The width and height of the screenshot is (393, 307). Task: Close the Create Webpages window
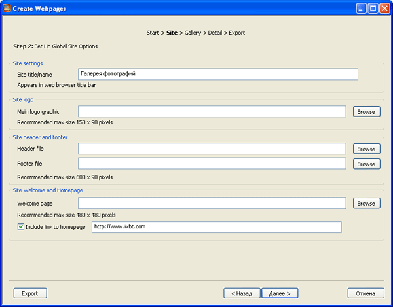point(384,9)
